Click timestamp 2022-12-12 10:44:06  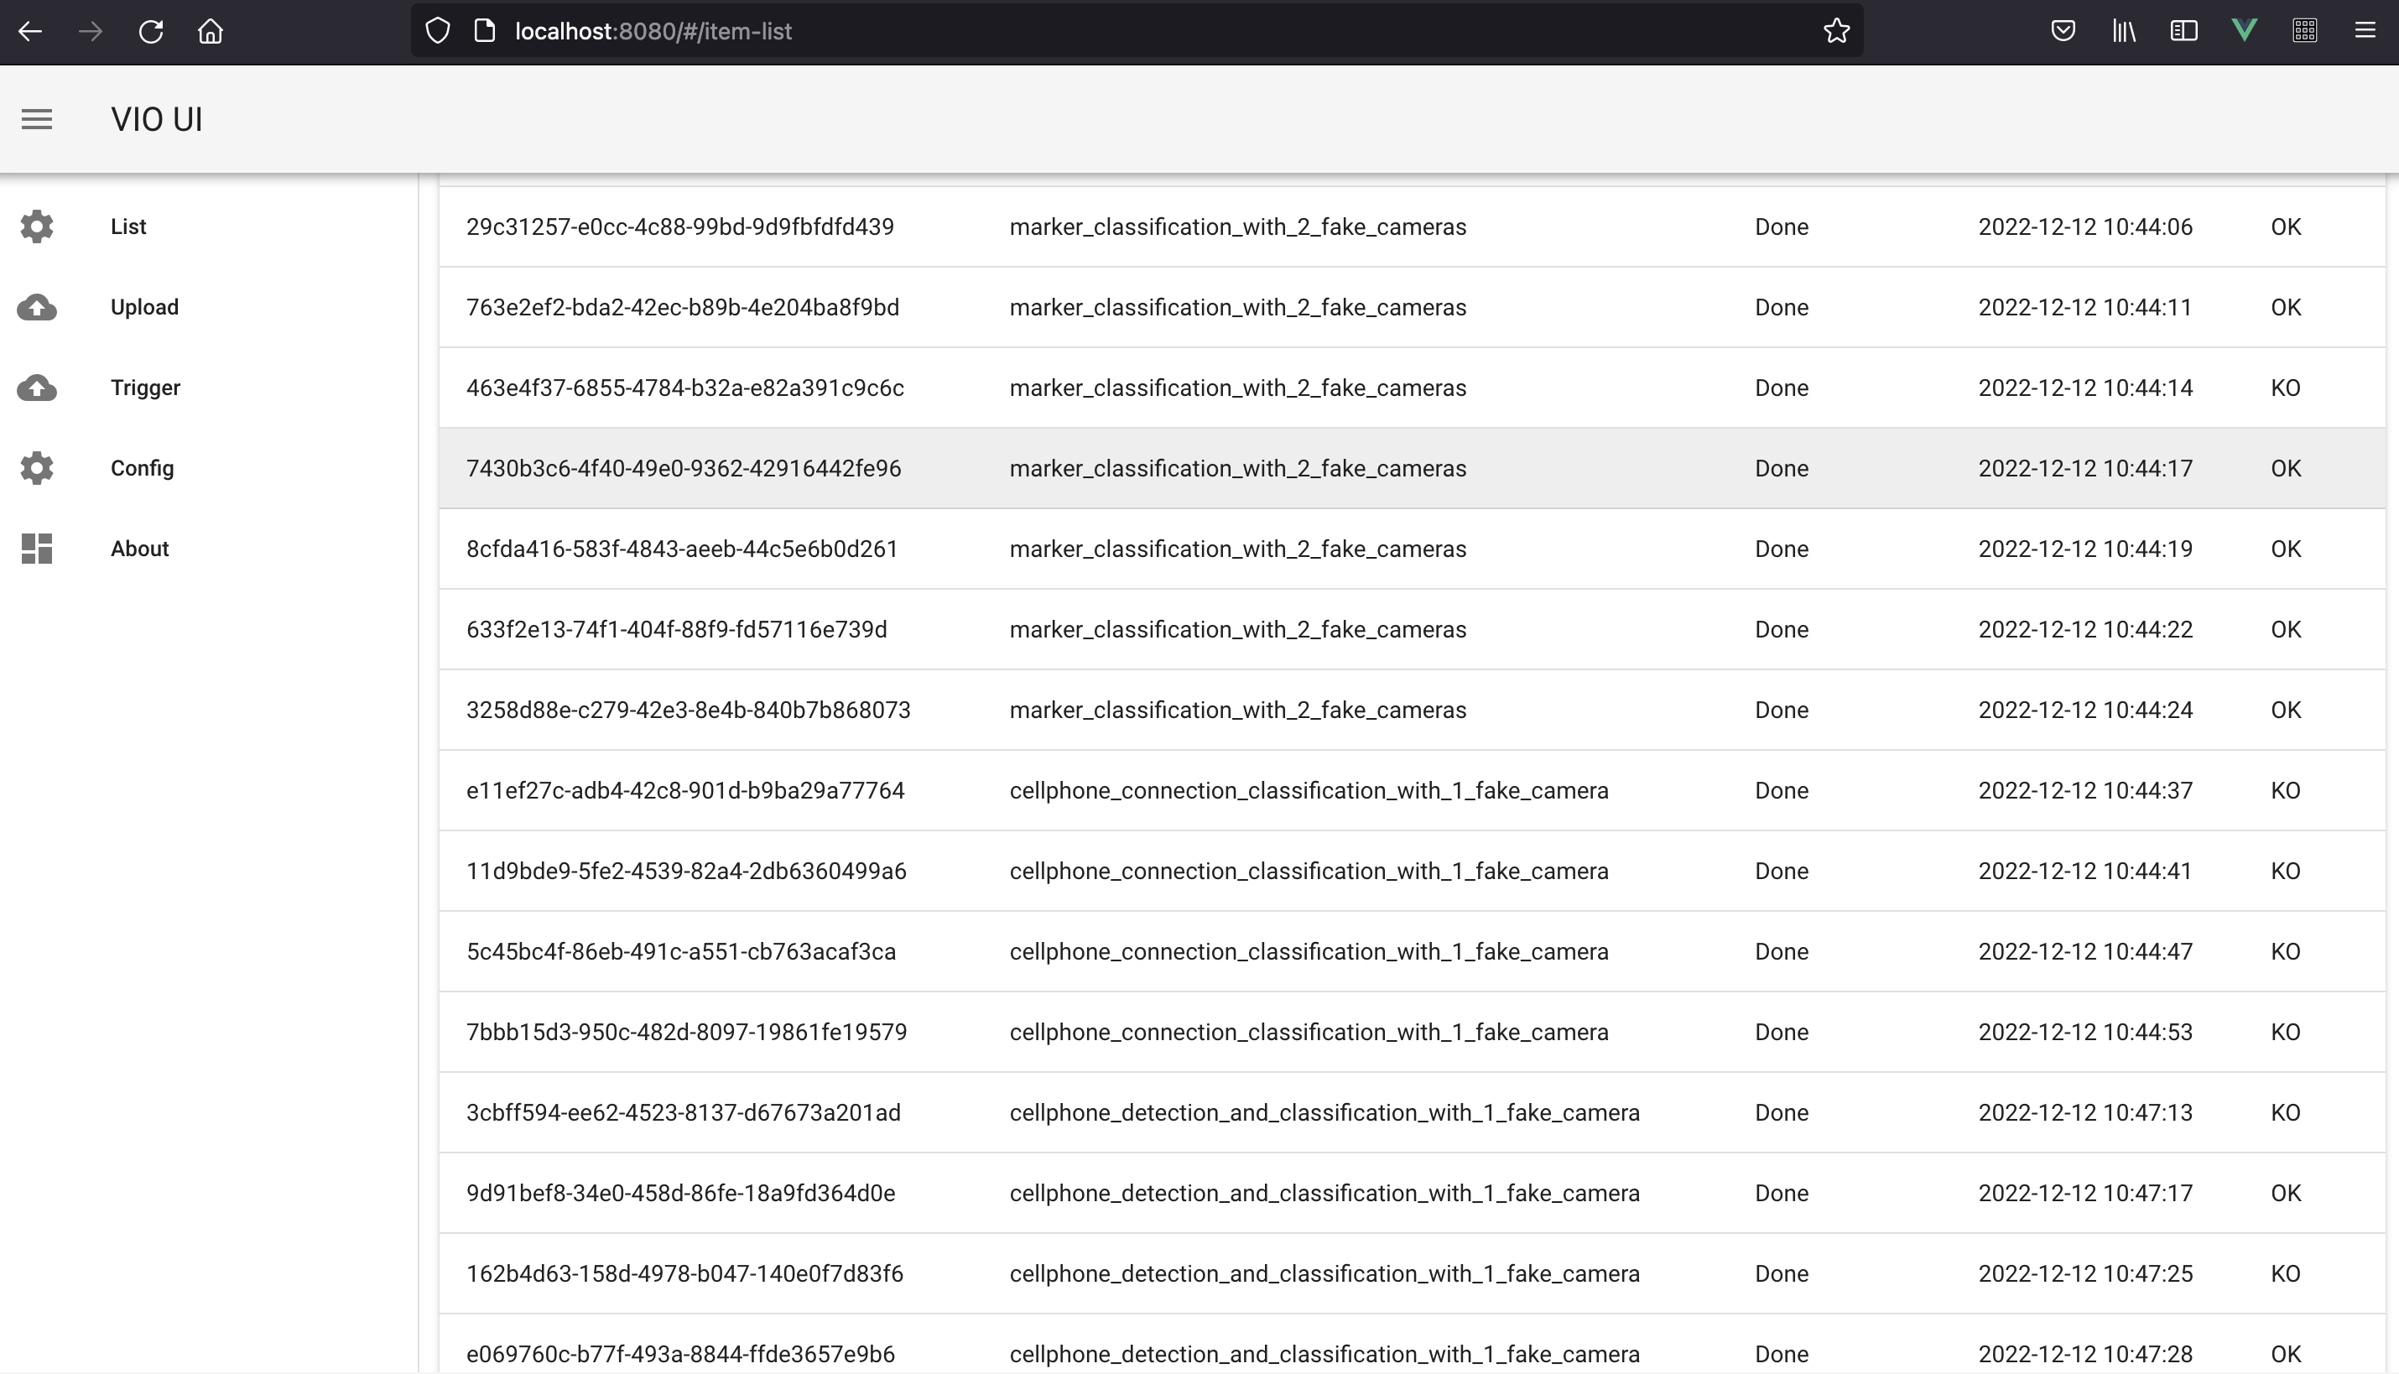coord(2084,226)
